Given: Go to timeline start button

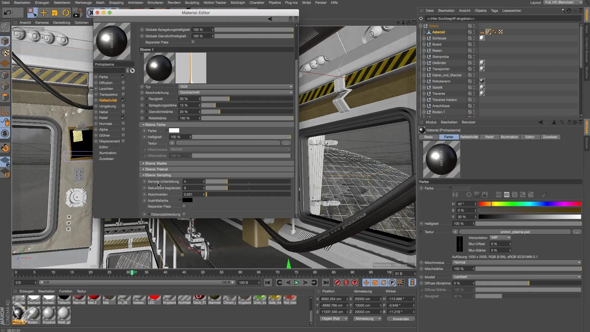Looking at the screenshot, I should pos(268,283).
